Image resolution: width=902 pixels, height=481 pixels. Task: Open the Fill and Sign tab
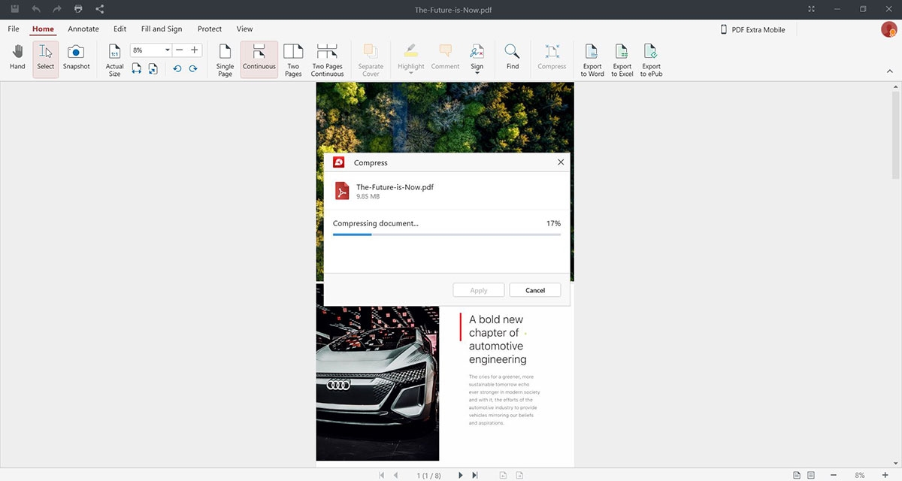pos(162,29)
